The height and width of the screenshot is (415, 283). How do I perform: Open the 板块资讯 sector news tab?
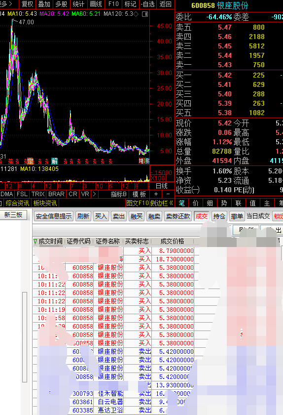tap(45, 203)
